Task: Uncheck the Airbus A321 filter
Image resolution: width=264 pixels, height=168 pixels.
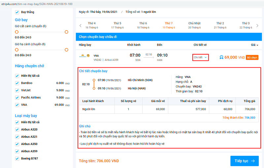Action: pyautogui.click(x=17, y=137)
